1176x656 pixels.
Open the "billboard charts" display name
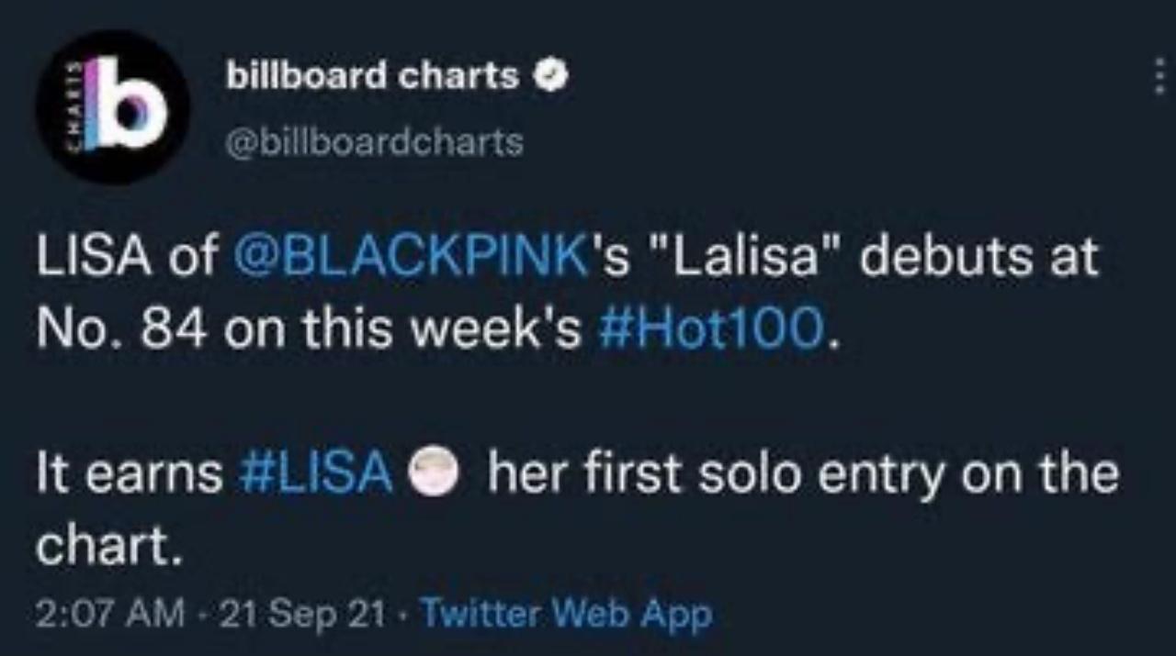[373, 77]
